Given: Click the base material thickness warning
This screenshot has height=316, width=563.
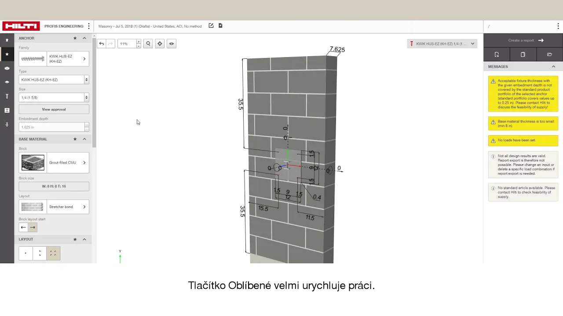Looking at the screenshot, I should pyautogui.click(x=523, y=123).
